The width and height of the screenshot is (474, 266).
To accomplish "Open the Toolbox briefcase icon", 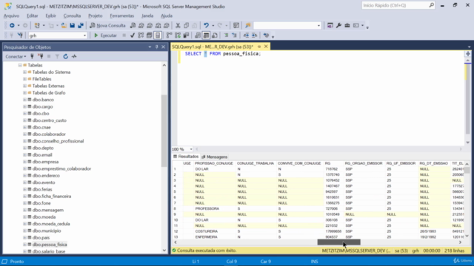I will tap(347, 26).
